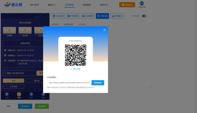
Task: Click the VIP 会员升级 badge icon
Action: click(x=142, y=3)
